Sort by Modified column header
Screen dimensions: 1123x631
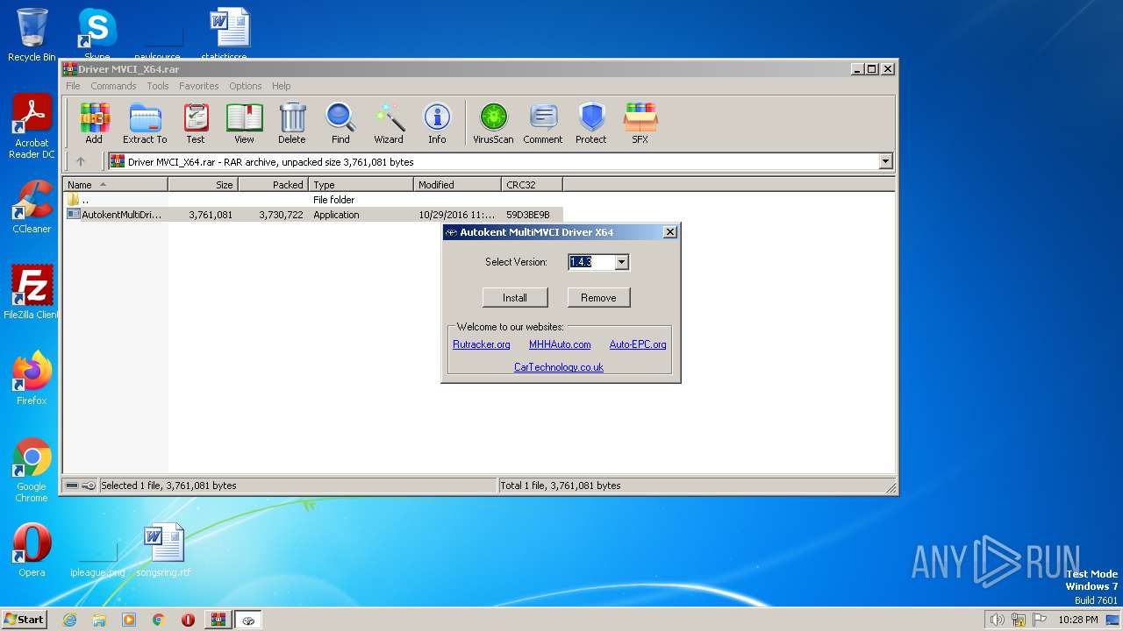click(458, 184)
